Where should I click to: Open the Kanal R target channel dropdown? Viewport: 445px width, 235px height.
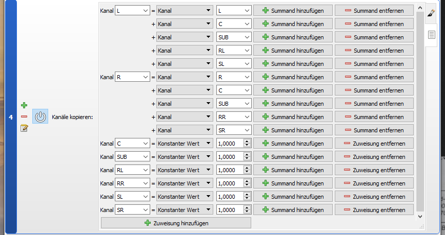tap(132, 77)
